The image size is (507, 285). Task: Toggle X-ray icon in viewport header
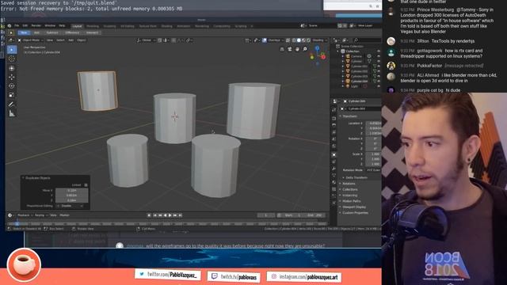tap(288, 40)
